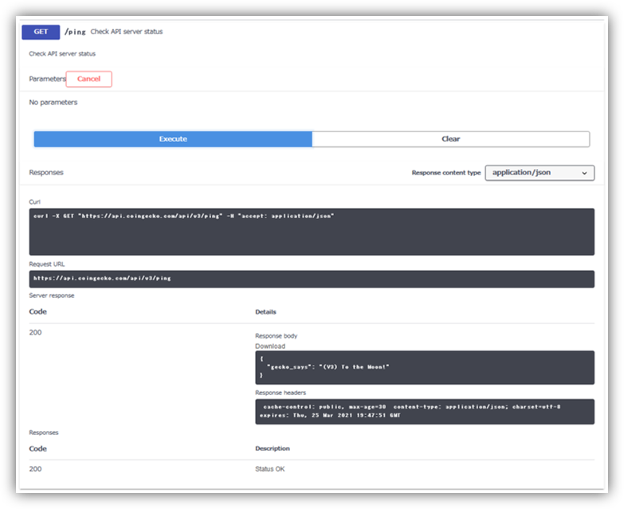Click the 'Request URL' label
The image size is (624, 509).
tap(46, 264)
